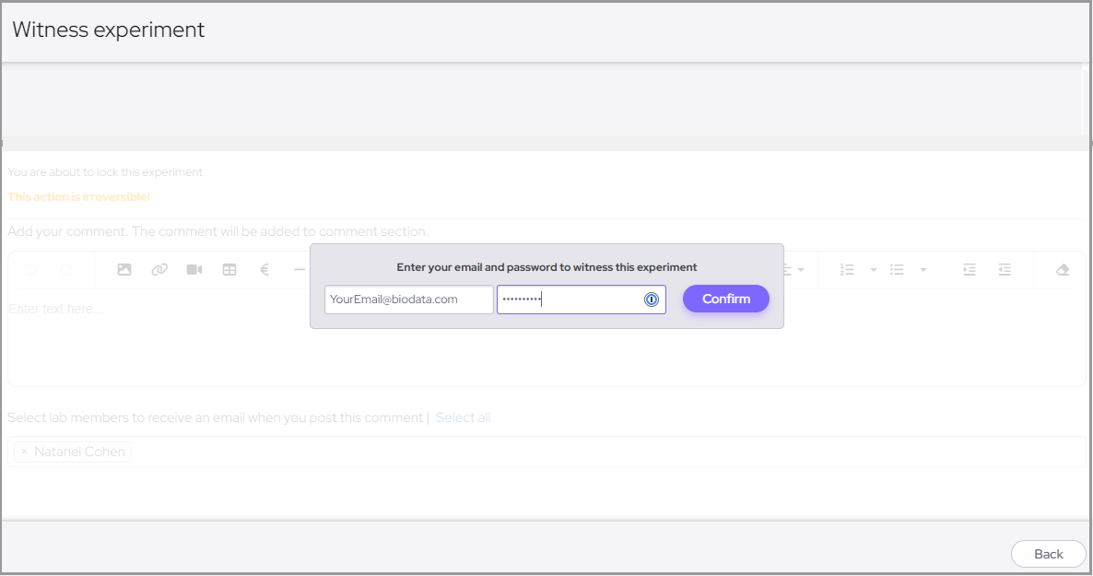The height and width of the screenshot is (576, 1093).
Task: Click the undo icon in editor toolbar
Action: point(30,270)
